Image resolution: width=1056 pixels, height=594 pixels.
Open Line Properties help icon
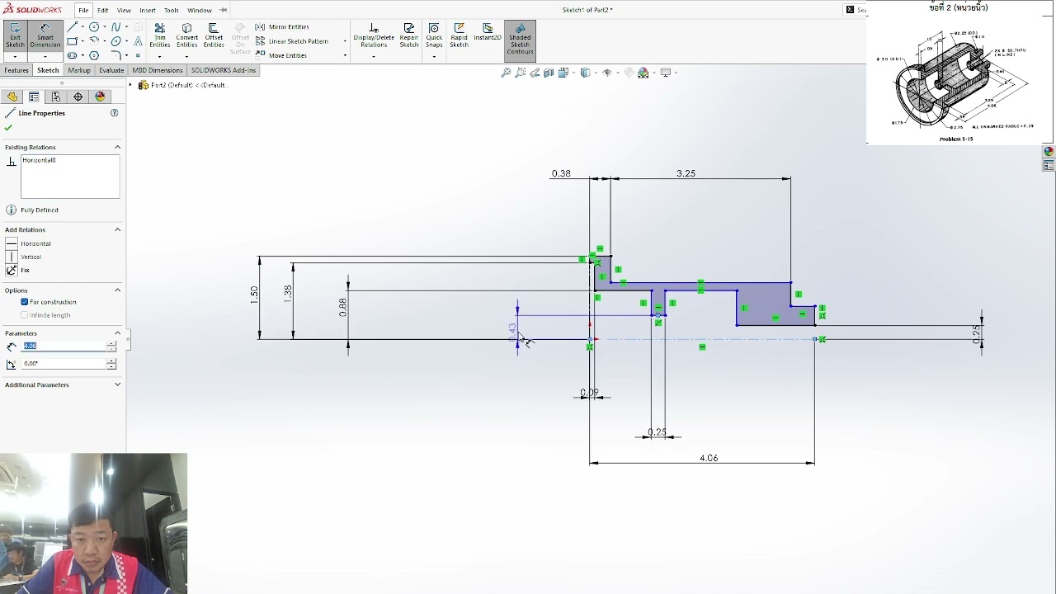[115, 113]
